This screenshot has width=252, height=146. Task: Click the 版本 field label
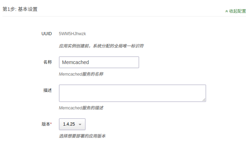coord(46,124)
